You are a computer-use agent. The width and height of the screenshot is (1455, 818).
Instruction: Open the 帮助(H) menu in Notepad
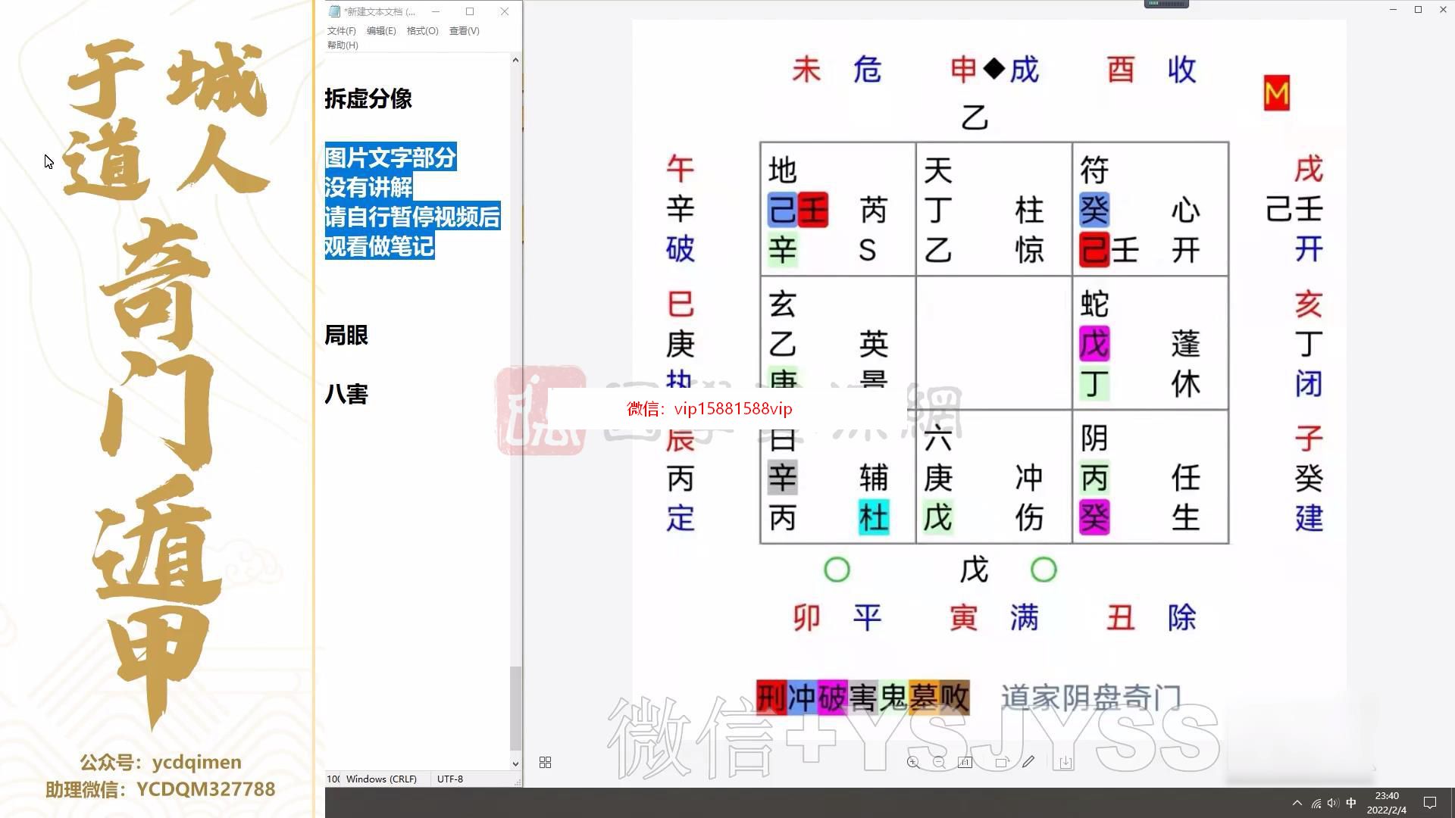pyautogui.click(x=343, y=45)
